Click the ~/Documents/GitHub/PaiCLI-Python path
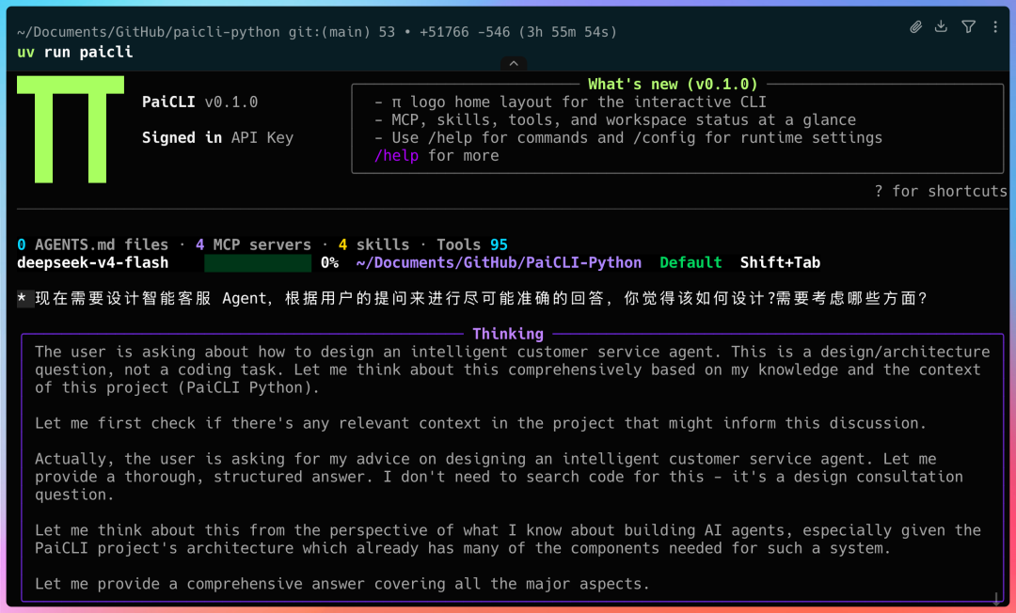This screenshot has height=613, width=1016. point(499,263)
